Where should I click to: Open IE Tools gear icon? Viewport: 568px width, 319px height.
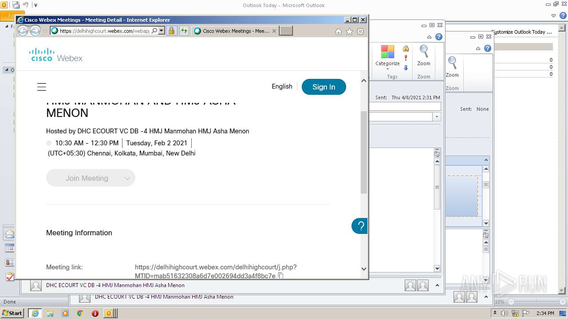[x=360, y=31]
